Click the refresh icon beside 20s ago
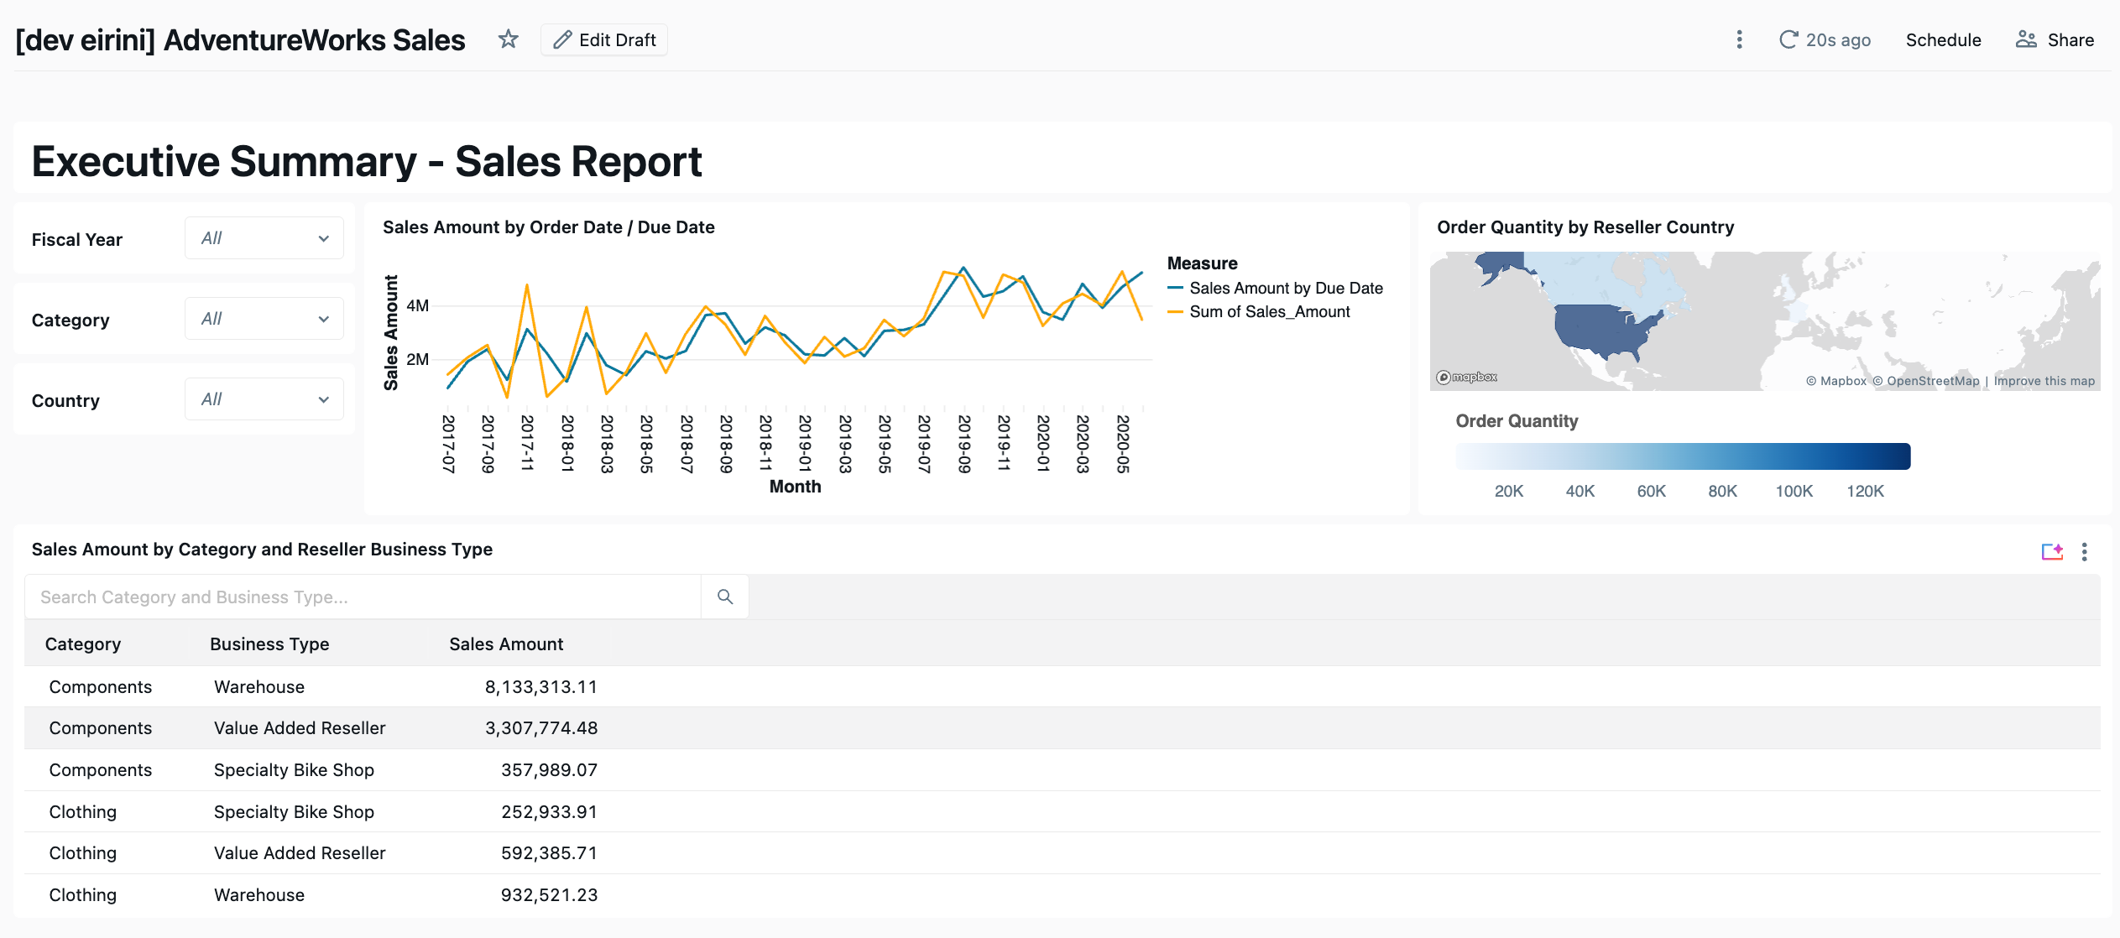2120x938 pixels. pyautogui.click(x=1788, y=39)
